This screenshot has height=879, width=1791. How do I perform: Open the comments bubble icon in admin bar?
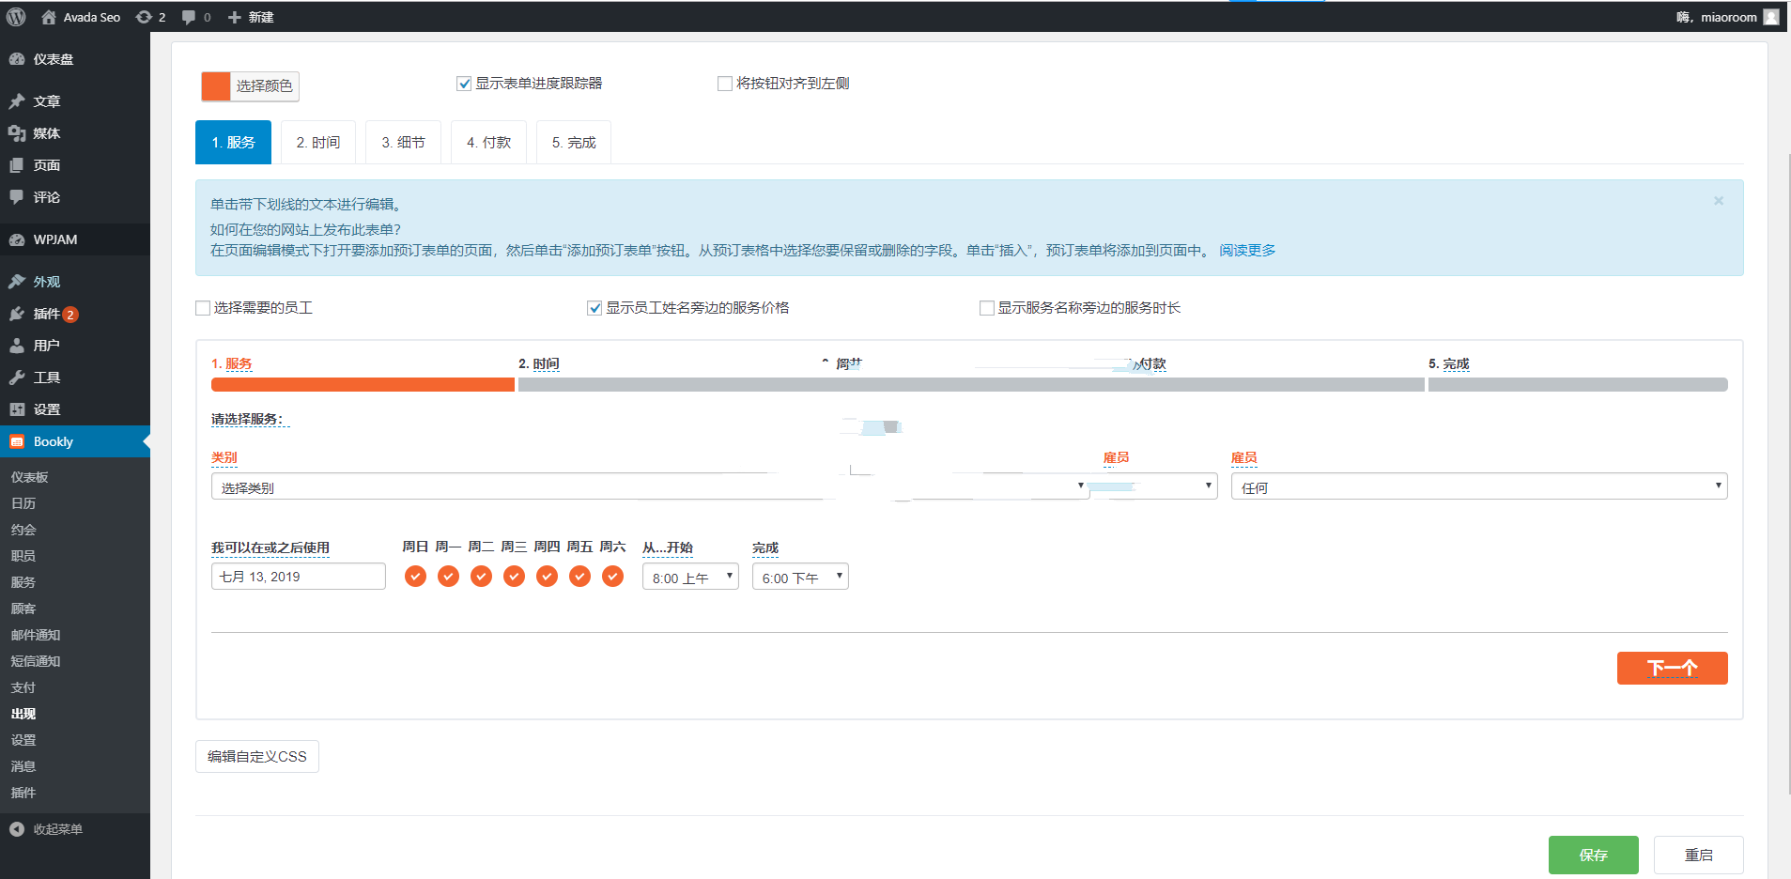point(189,17)
